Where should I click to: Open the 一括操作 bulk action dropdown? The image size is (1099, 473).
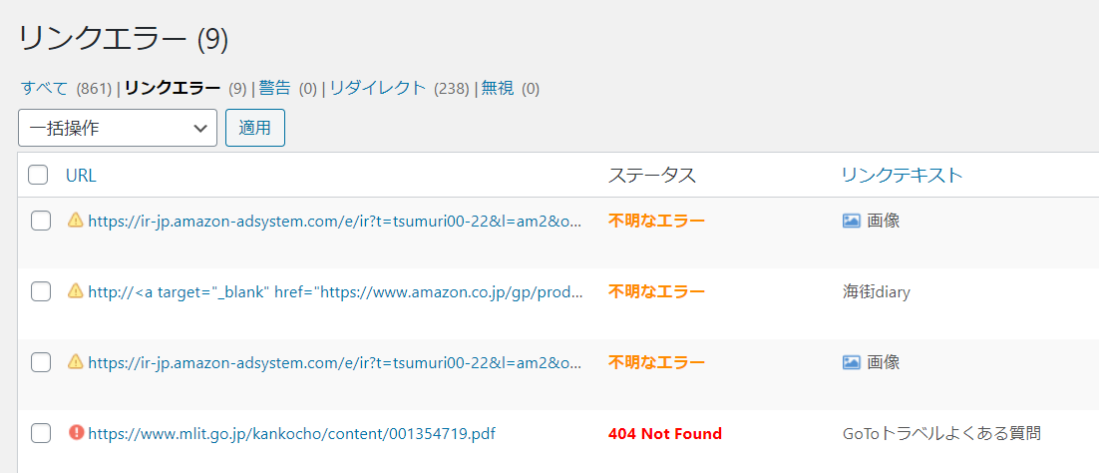pos(118,128)
